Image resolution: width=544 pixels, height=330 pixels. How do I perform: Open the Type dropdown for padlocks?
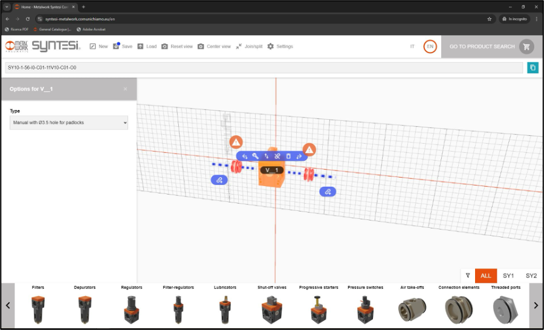[x=69, y=123]
